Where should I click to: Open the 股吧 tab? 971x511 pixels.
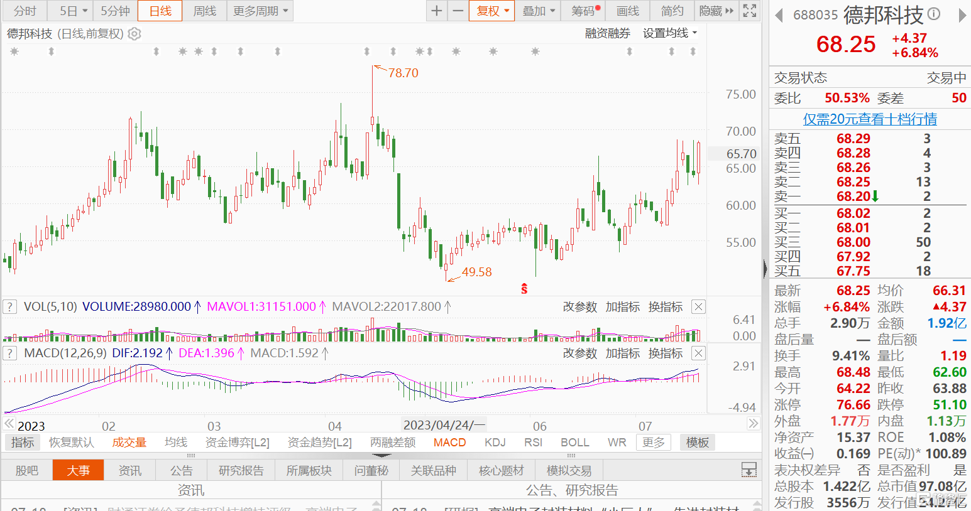click(x=26, y=470)
